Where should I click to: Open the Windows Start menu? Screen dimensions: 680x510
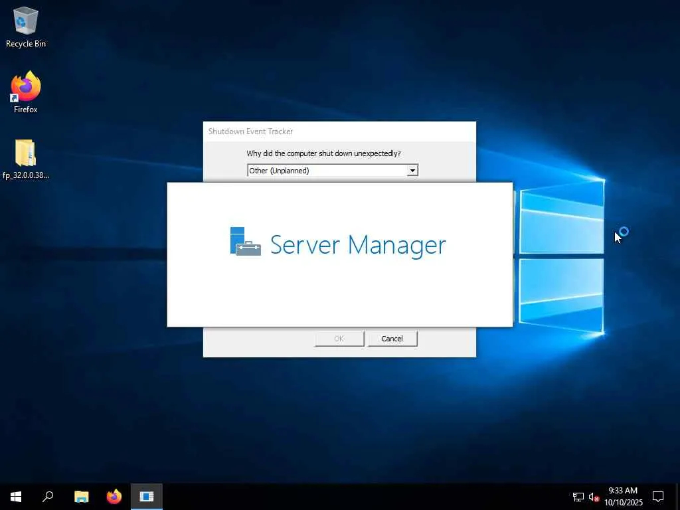pos(16,497)
